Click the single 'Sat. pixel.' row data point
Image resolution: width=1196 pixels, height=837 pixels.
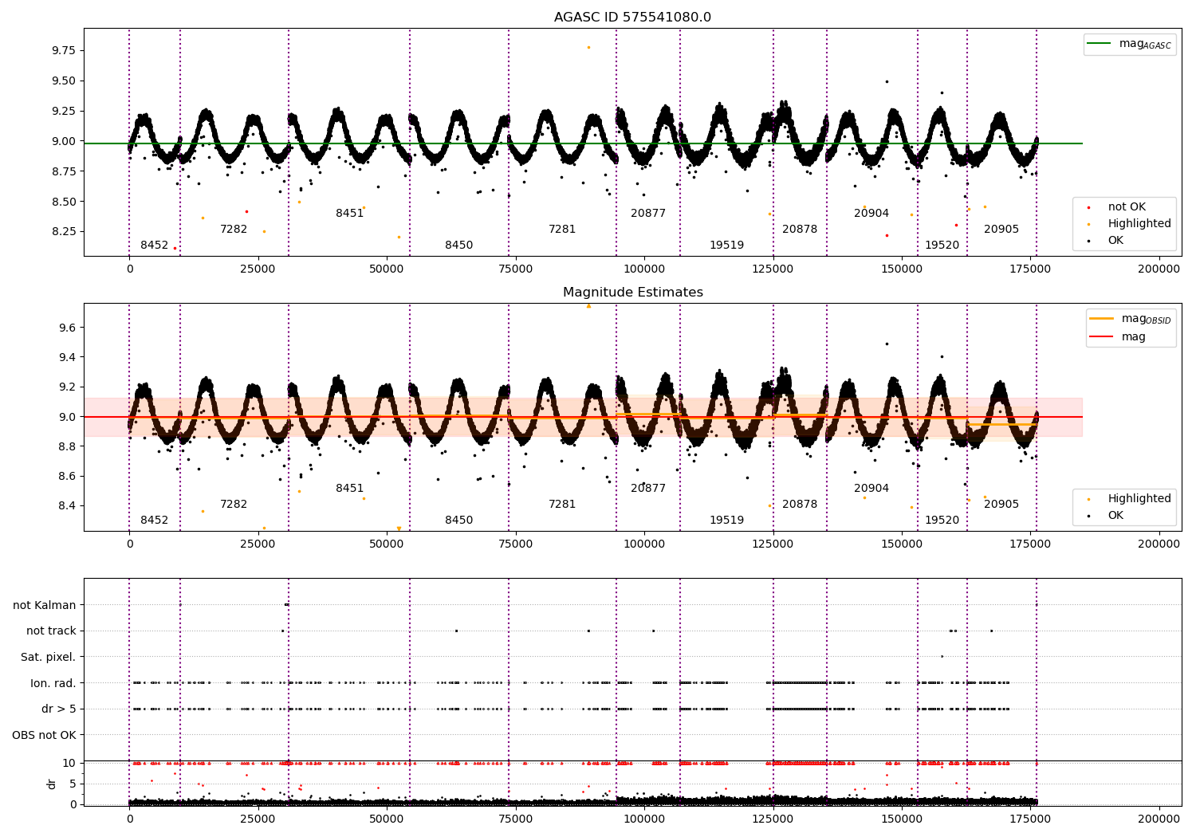click(942, 657)
